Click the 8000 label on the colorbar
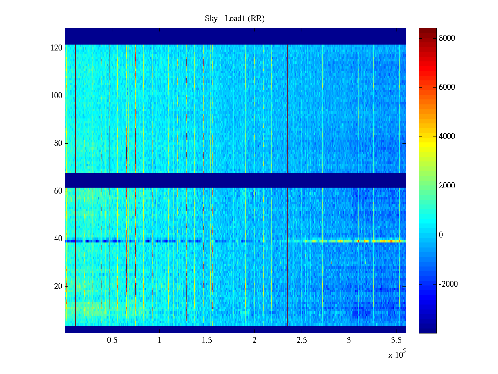 447,38
